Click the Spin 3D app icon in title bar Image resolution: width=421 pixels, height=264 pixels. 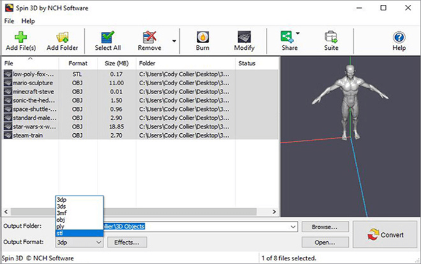point(9,8)
